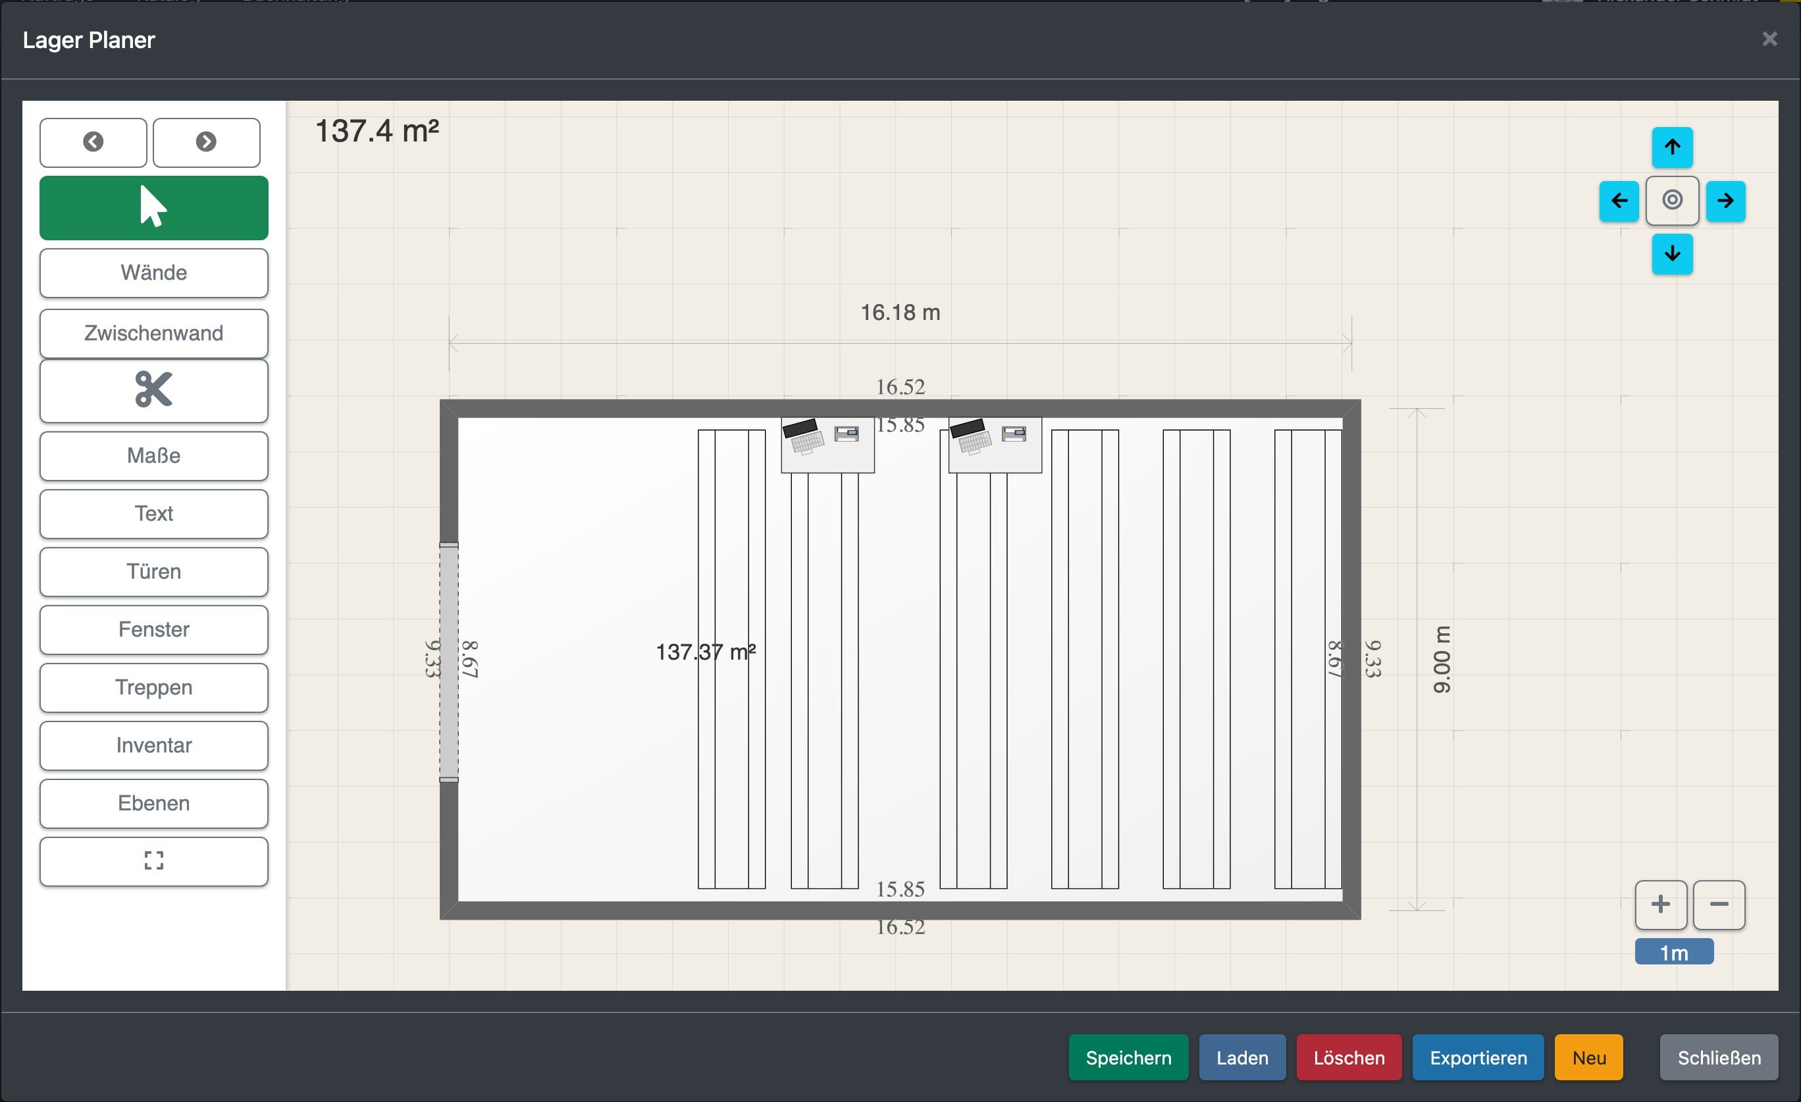Click the redo forward arrow button
1801x1102 pixels.
206,142
